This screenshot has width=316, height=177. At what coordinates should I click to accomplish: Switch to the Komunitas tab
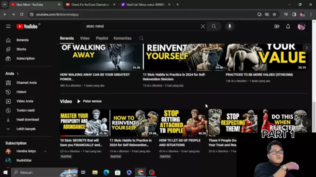pos(122,38)
